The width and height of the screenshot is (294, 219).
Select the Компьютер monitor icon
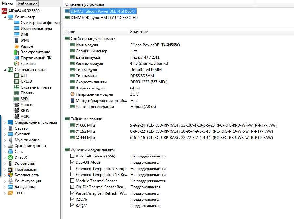click(x=10, y=17)
